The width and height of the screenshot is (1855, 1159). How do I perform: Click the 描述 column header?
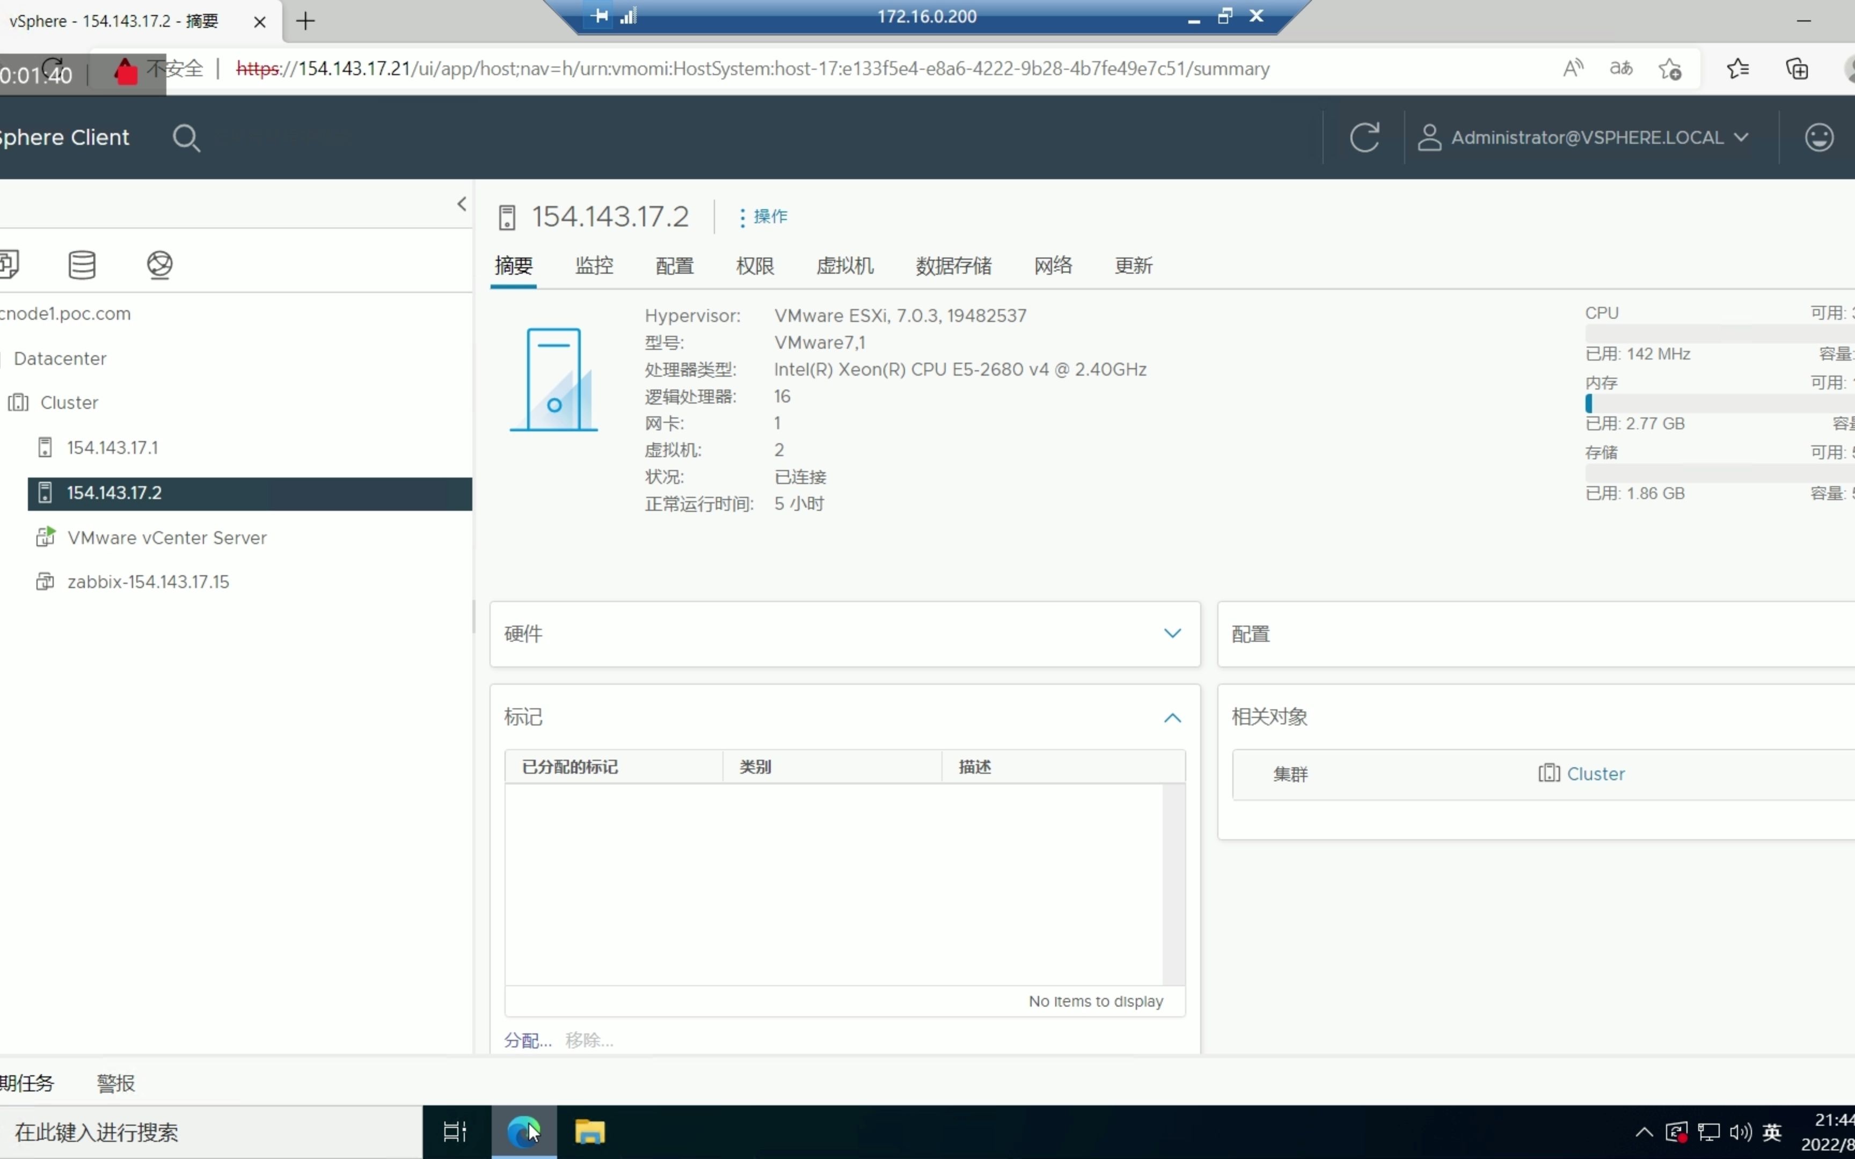[x=1063, y=767]
